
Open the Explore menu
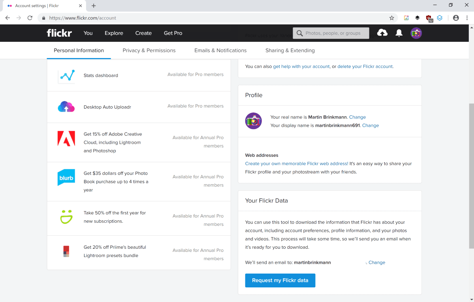click(x=114, y=33)
